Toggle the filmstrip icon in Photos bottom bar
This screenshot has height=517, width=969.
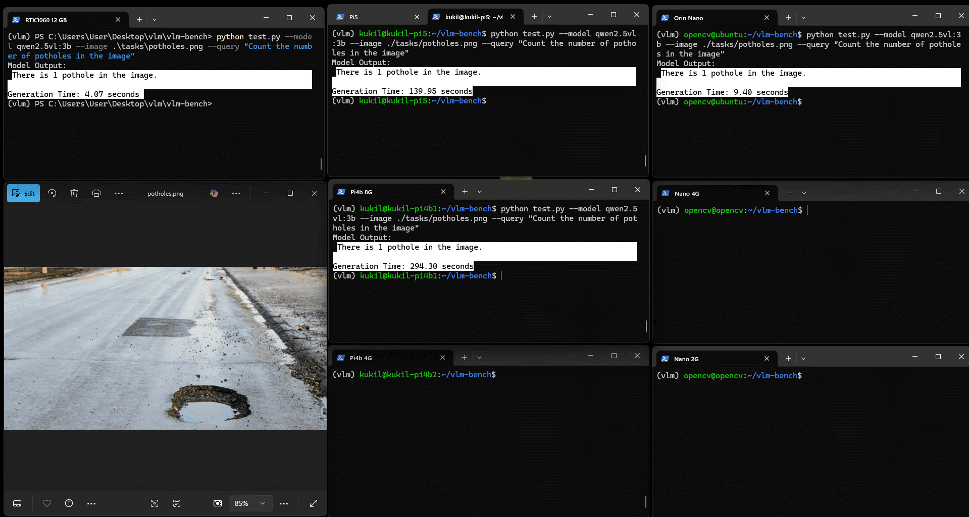point(17,503)
